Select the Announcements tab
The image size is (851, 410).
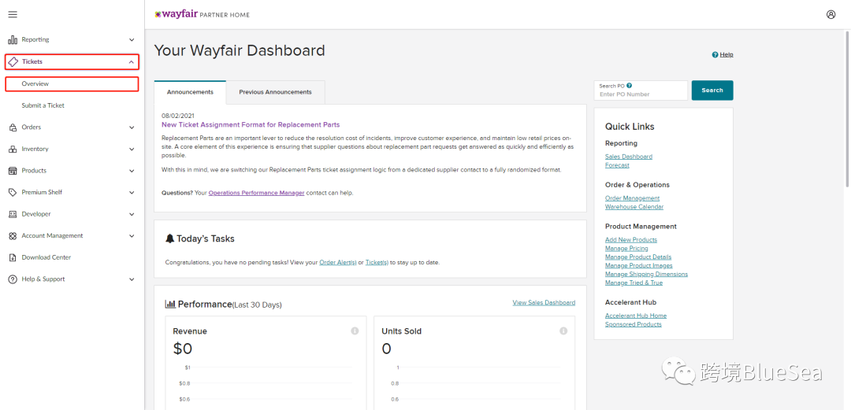click(190, 92)
